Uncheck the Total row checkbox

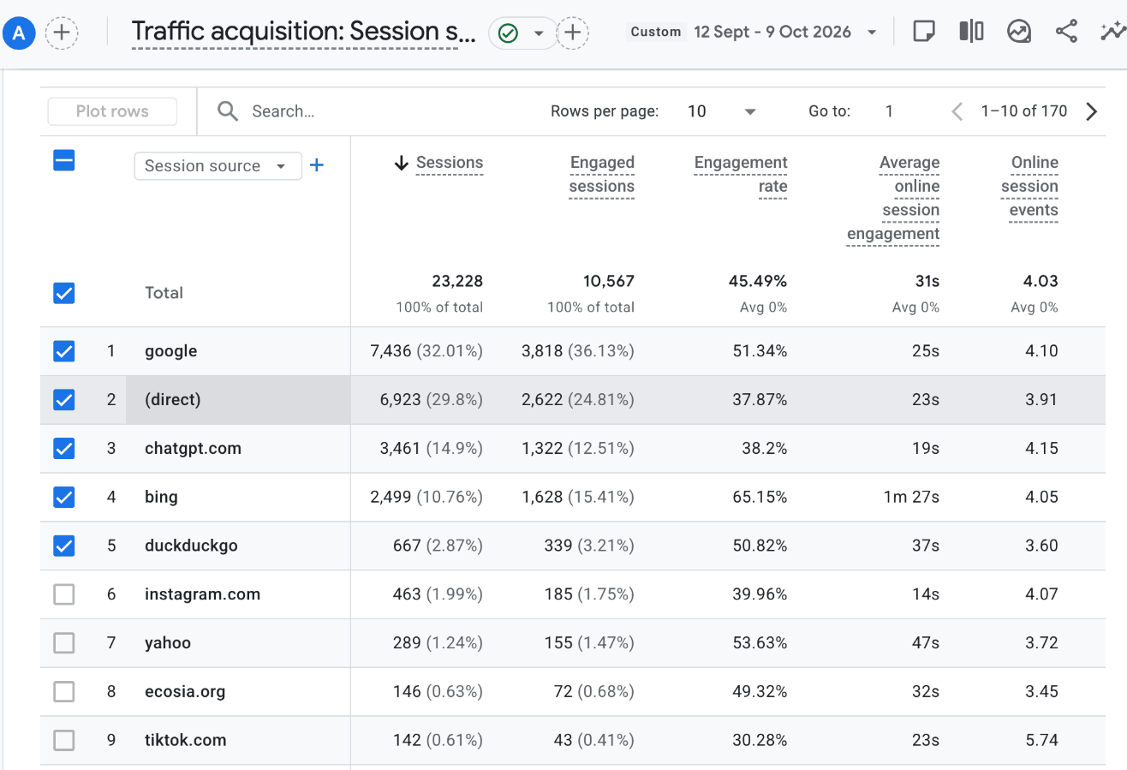coord(64,293)
